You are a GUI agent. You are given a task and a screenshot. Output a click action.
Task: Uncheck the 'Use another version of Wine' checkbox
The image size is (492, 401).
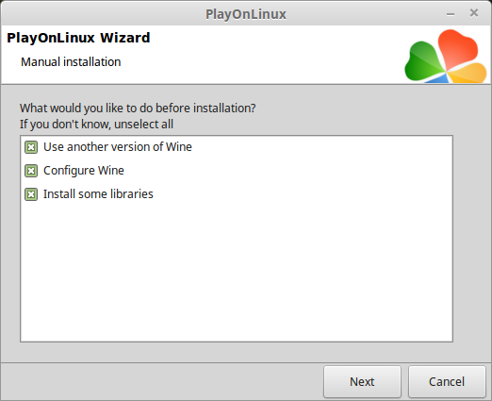(31, 147)
